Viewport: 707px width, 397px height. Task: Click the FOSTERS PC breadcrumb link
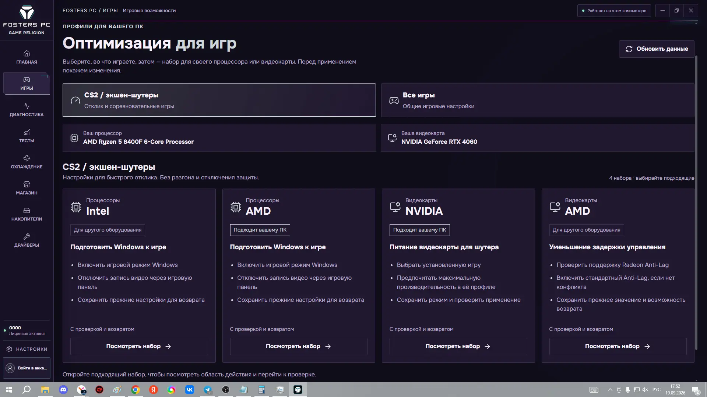point(79,11)
